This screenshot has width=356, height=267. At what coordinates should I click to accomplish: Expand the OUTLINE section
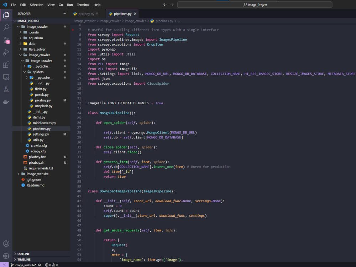coord(23,254)
